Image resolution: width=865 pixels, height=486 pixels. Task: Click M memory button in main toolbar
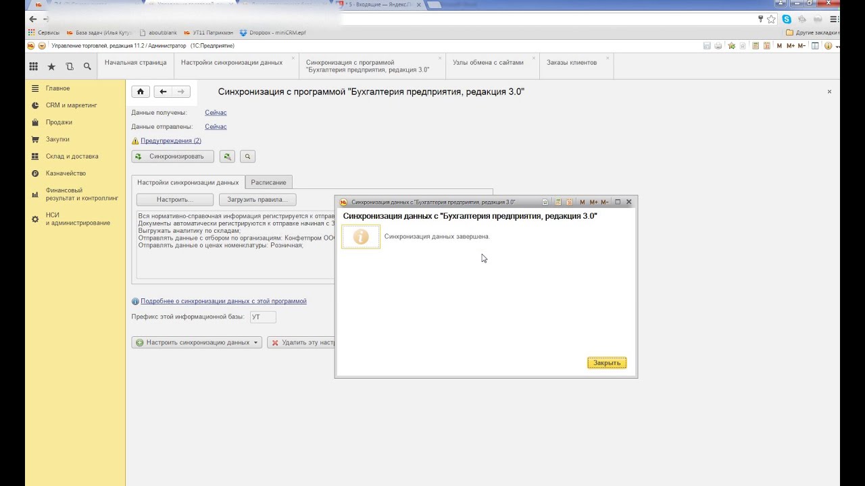[779, 46]
